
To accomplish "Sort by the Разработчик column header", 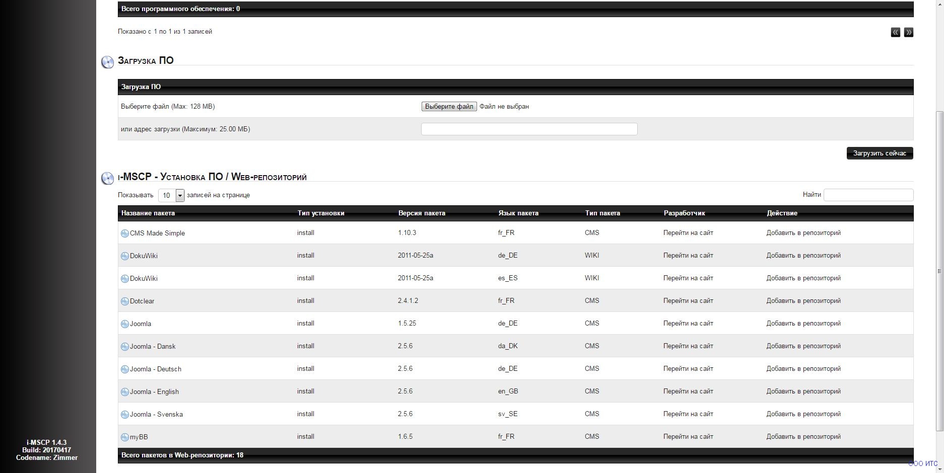I will pyautogui.click(x=684, y=213).
